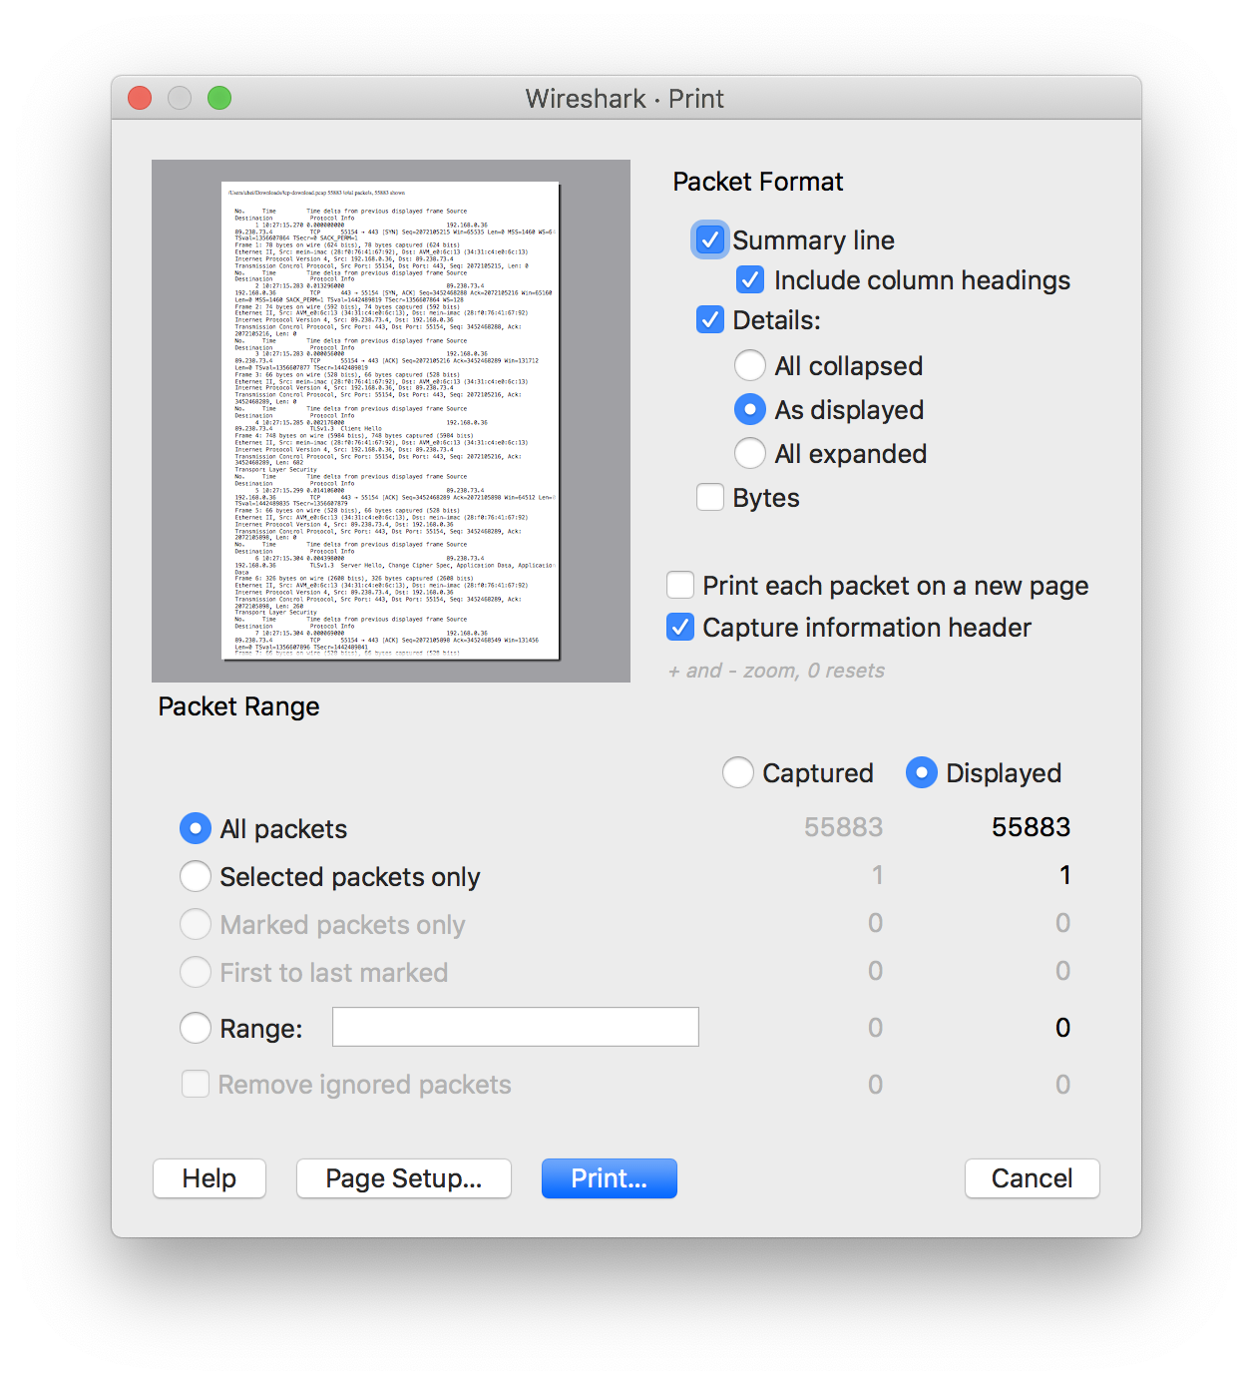Select All expanded details option
Screen dimensions: 1253x1385
tap(750, 454)
